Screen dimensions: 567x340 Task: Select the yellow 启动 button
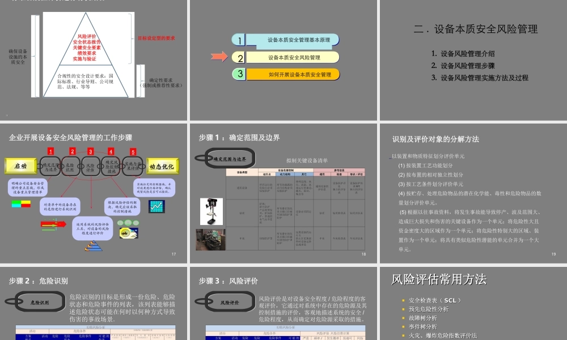20,166
